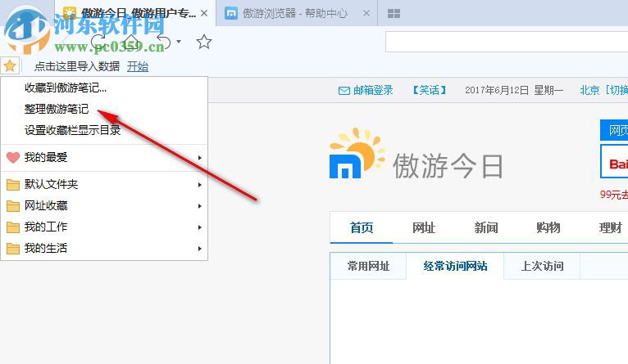628x364 pixels.
Task: Open the 我的生活 folder entry
Action: (104, 248)
